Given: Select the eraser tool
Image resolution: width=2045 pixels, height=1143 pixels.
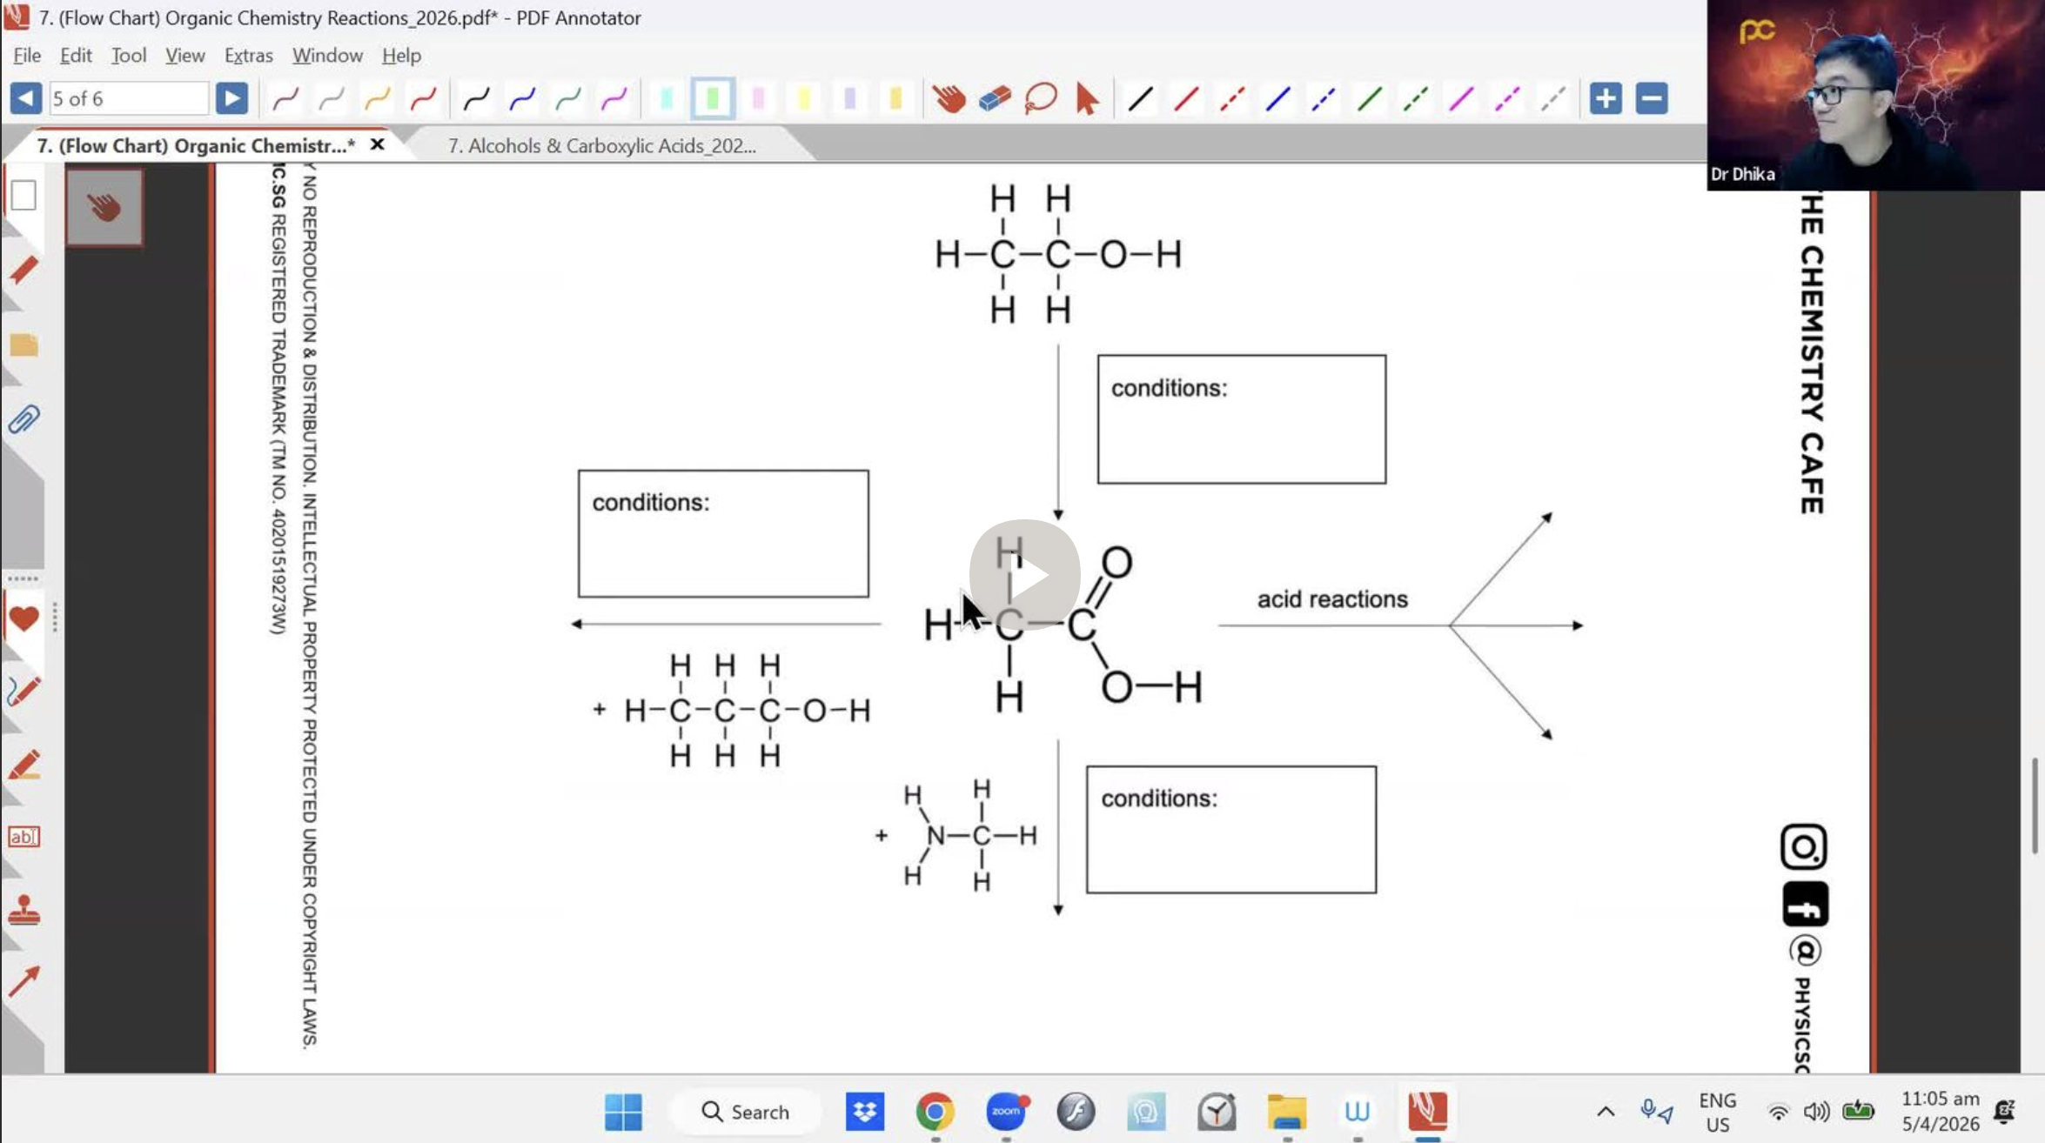Looking at the screenshot, I should [995, 99].
